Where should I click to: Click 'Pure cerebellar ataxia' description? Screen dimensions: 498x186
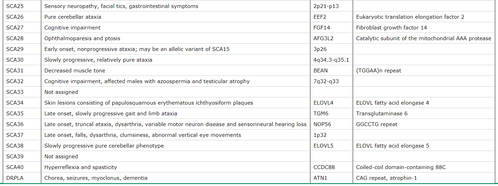point(73,17)
